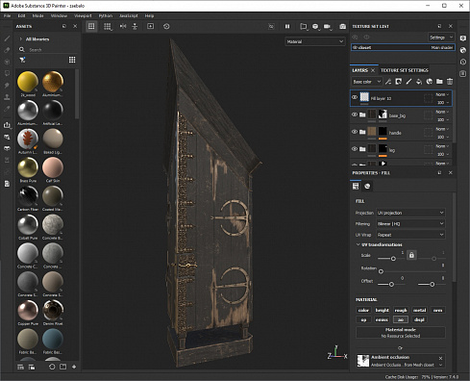
Task: Open the Material viewport mode dropdown
Action: pyautogui.click(x=315, y=41)
